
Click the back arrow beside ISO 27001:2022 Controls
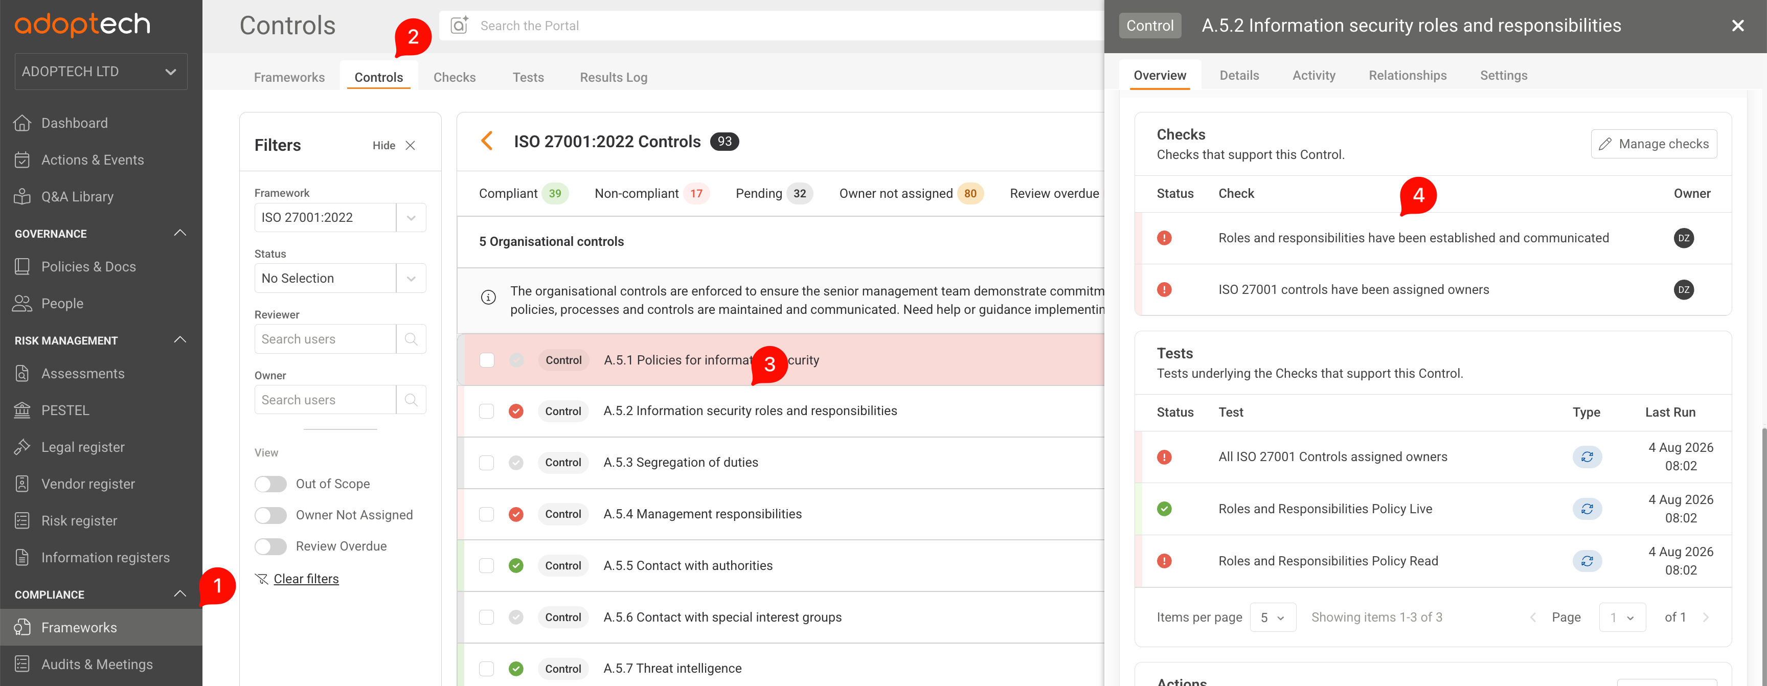(x=487, y=141)
